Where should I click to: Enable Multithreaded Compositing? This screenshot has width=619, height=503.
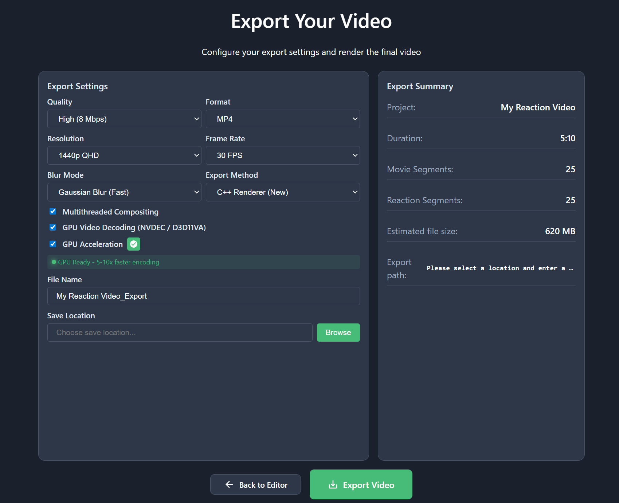[53, 211]
